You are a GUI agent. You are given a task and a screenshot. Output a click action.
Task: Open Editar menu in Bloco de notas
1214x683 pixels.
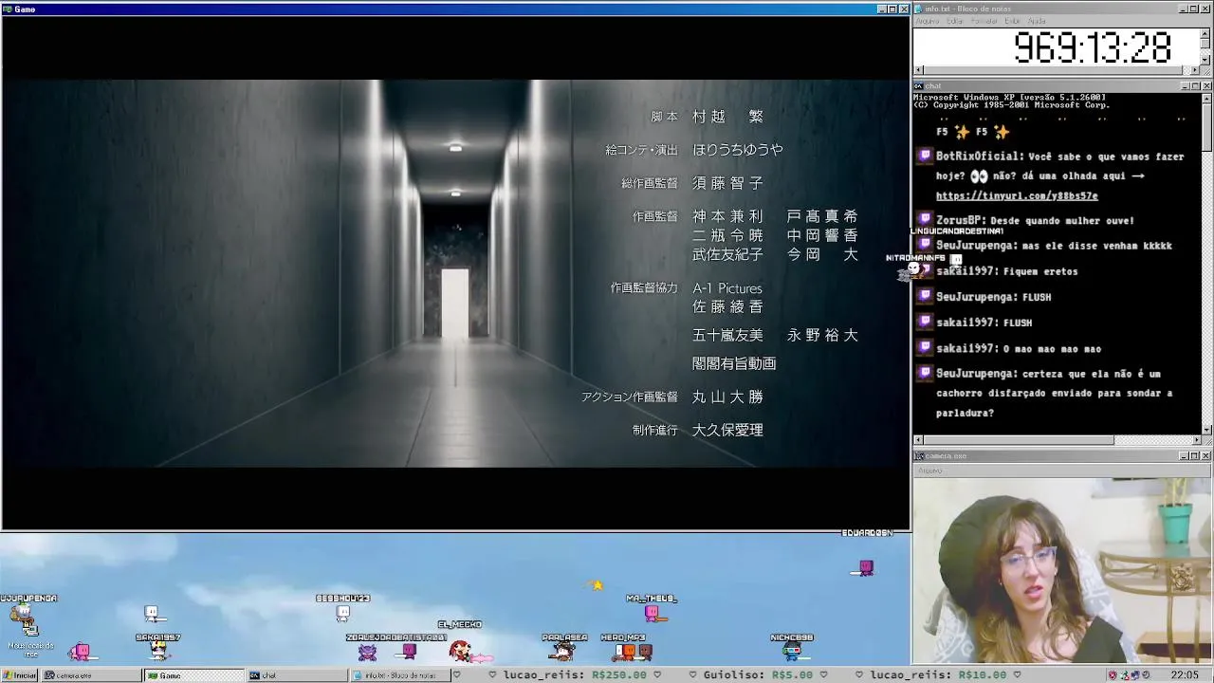pos(955,21)
